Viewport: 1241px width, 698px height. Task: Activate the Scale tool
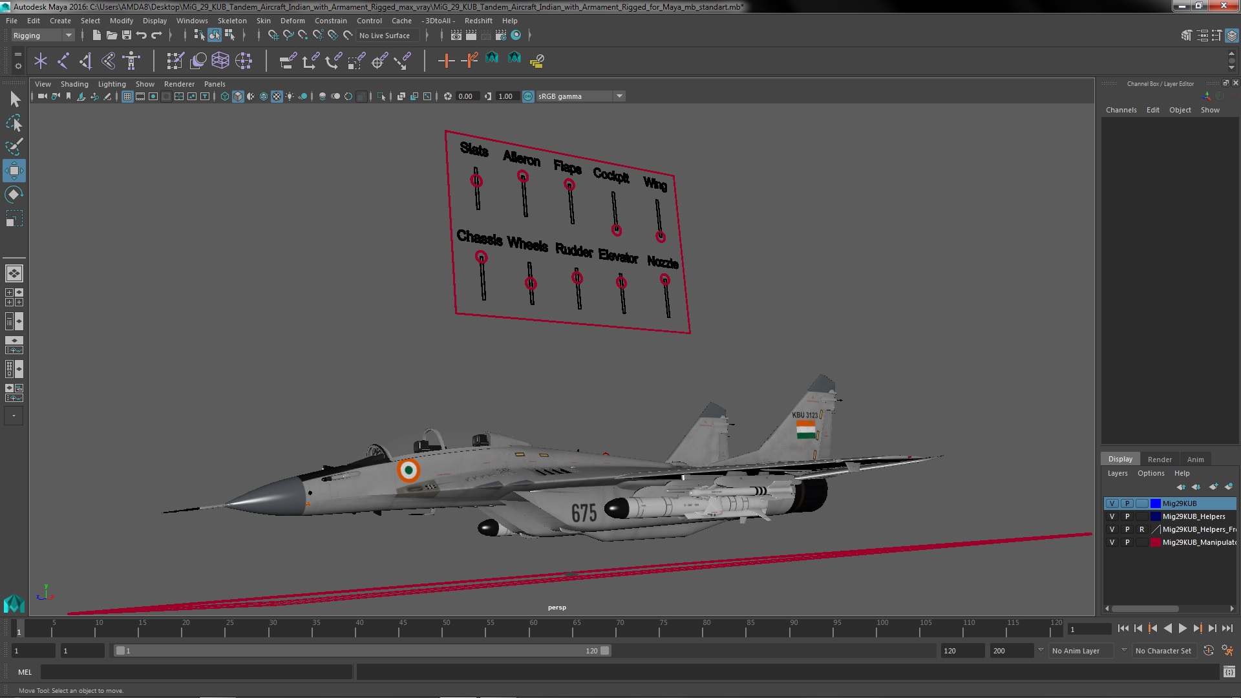point(14,218)
